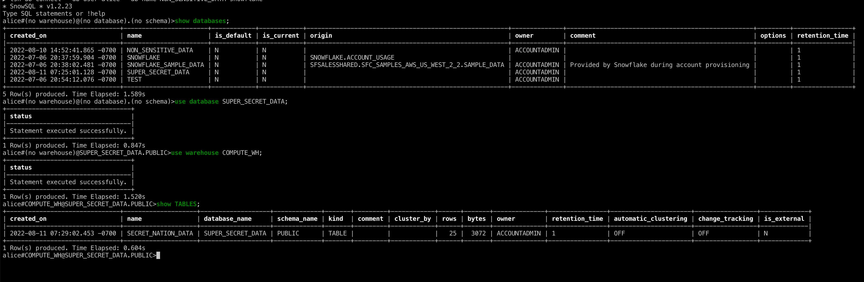Screen dimensions: 864x282
Task: Click 'Time Elapsed: 0.847s' result line
Action: pyautogui.click(x=74, y=146)
